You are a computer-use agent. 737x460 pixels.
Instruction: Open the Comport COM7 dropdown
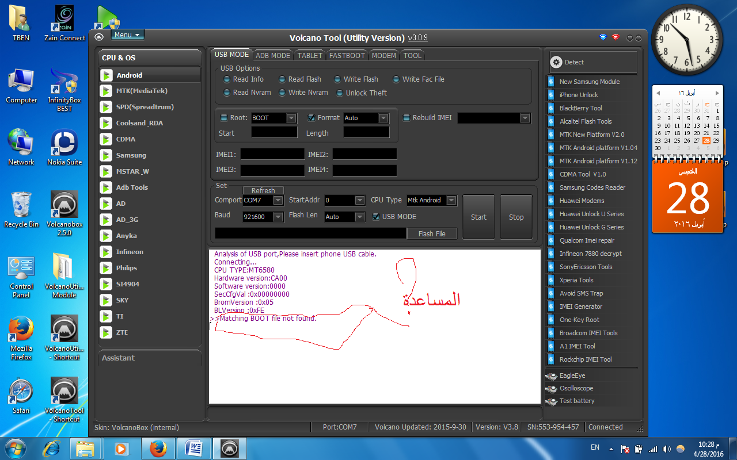[x=278, y=200]
